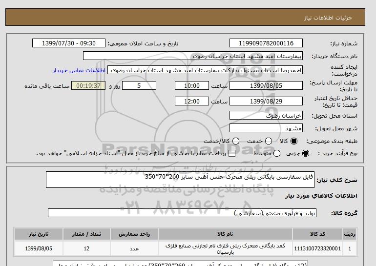Click the product name cell کمد بایگانی متحرک ریلی
376x266 pixels.
point(225,248)
